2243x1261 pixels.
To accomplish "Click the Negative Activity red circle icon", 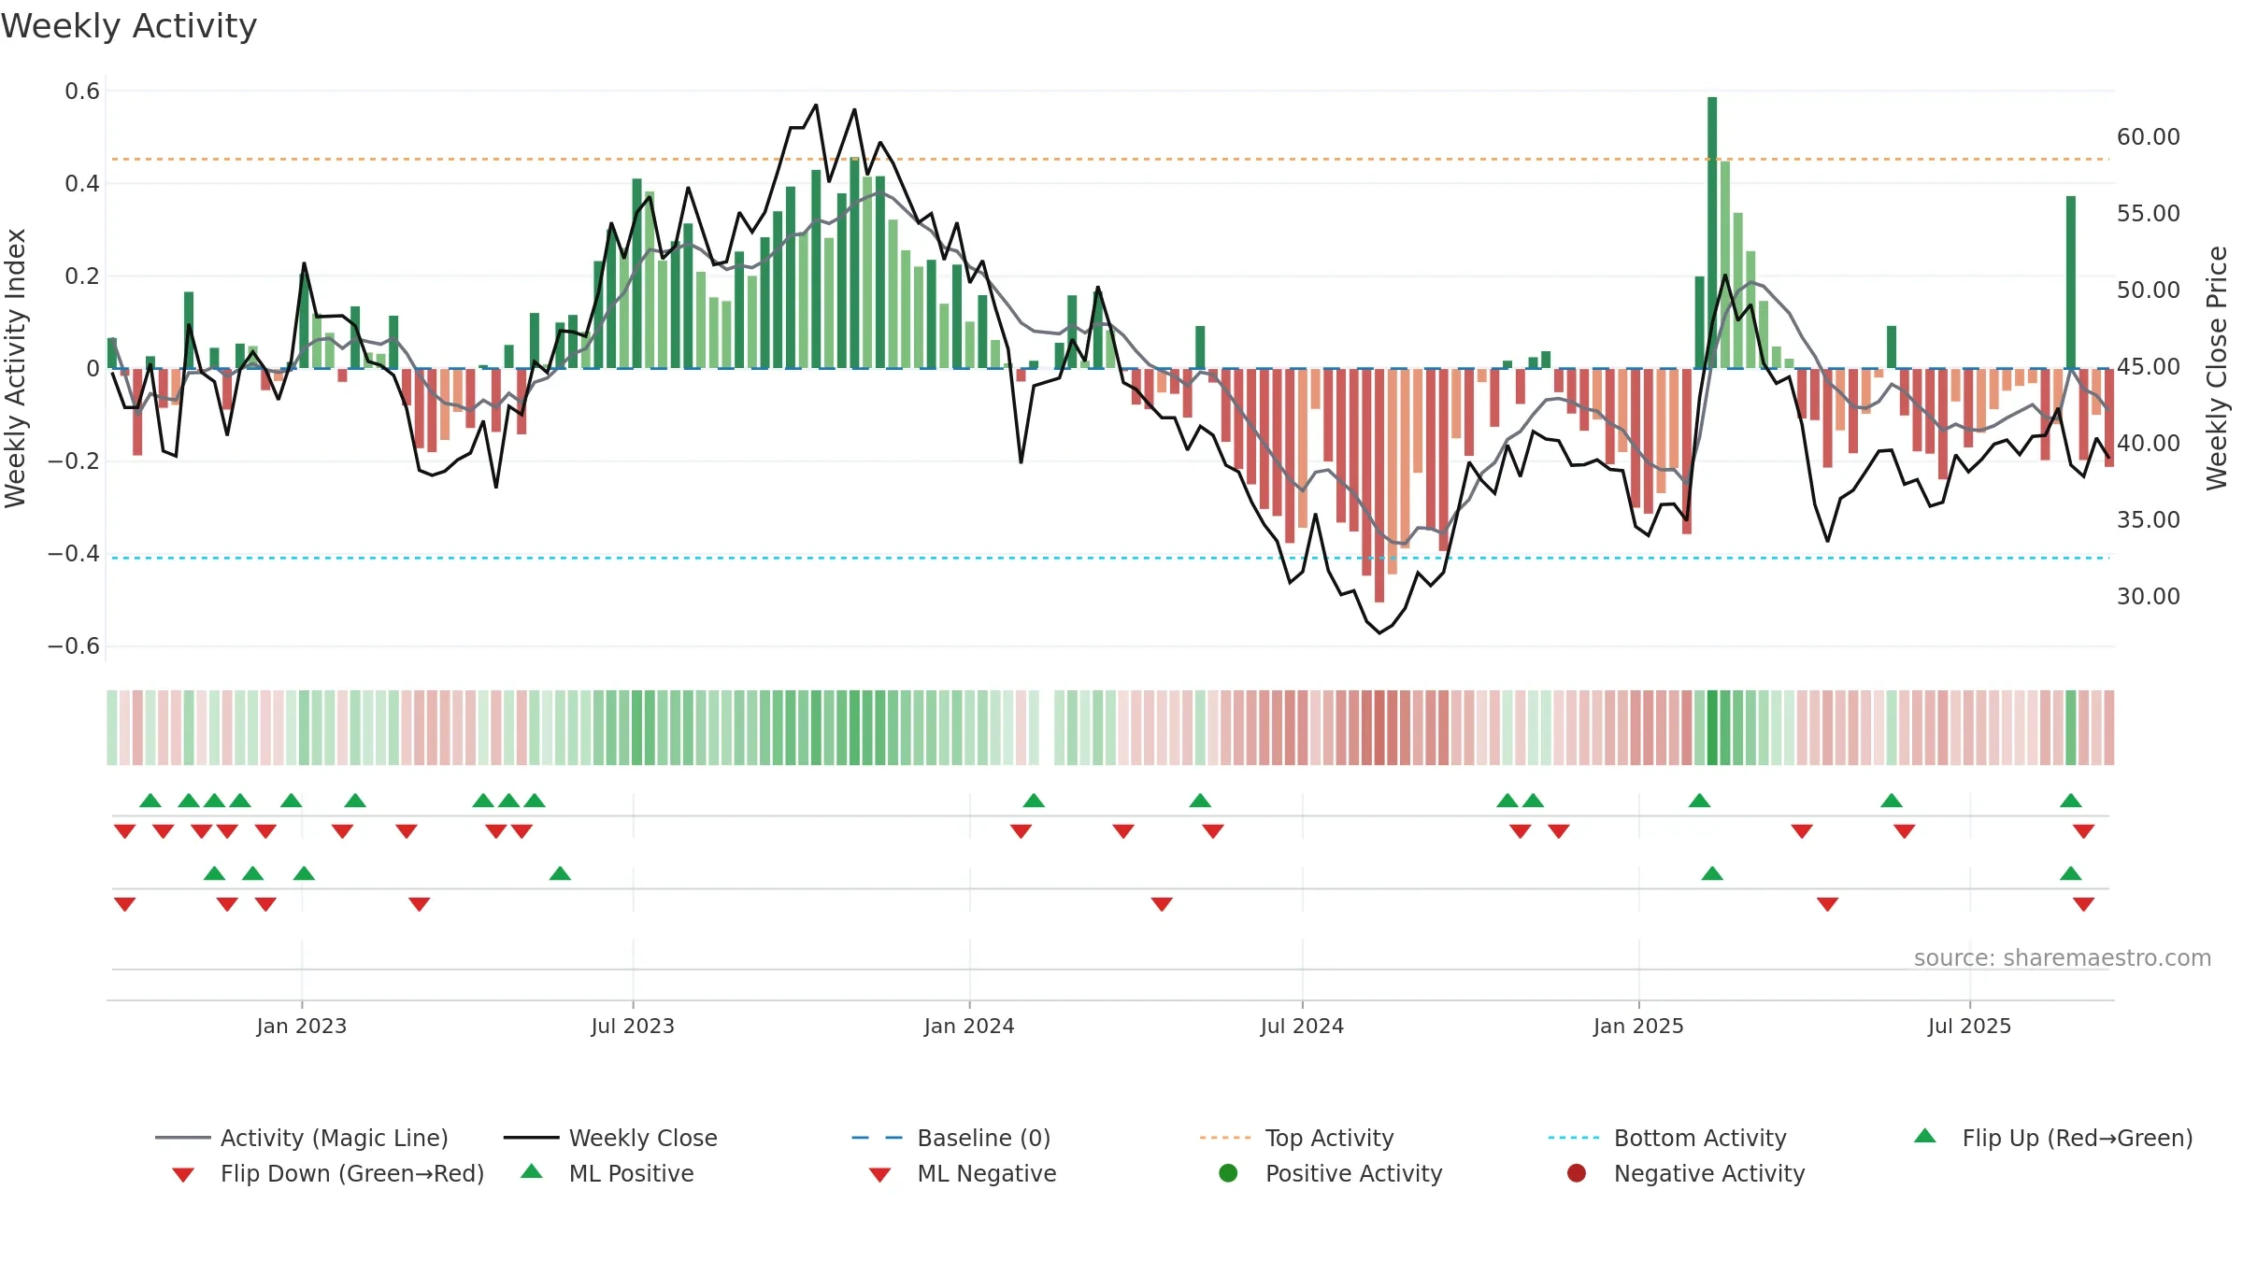I will coord(1577,1172).
